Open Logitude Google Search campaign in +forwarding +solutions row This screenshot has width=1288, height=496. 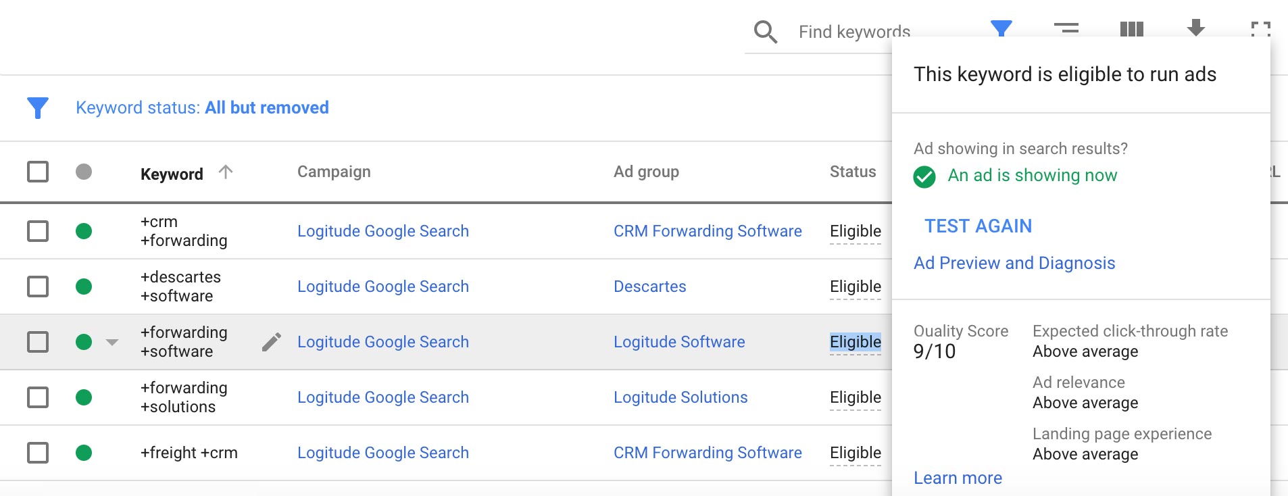point(383,397)
